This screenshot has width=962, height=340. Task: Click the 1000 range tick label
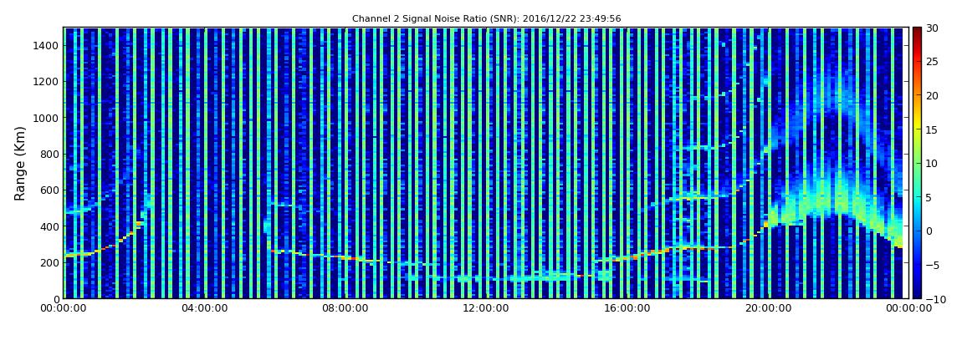pyautogui.click(x=47, y=118)
